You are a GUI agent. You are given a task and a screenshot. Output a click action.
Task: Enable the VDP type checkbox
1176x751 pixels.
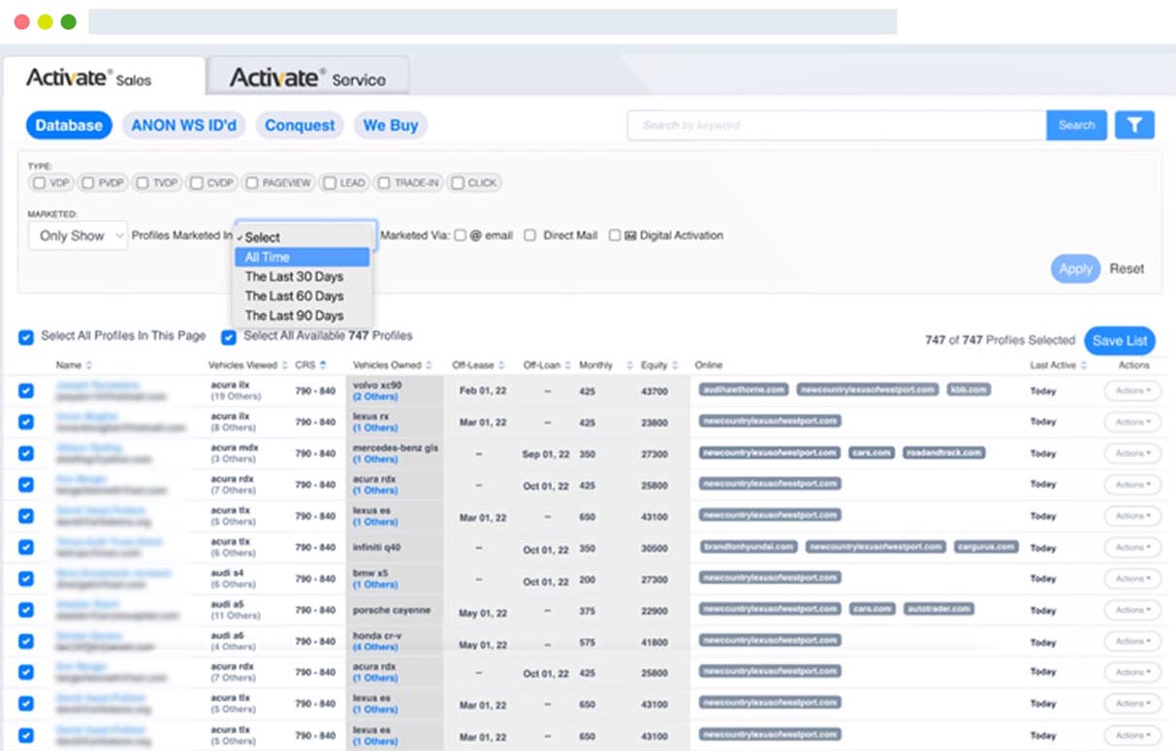click(x=39, y=182)
